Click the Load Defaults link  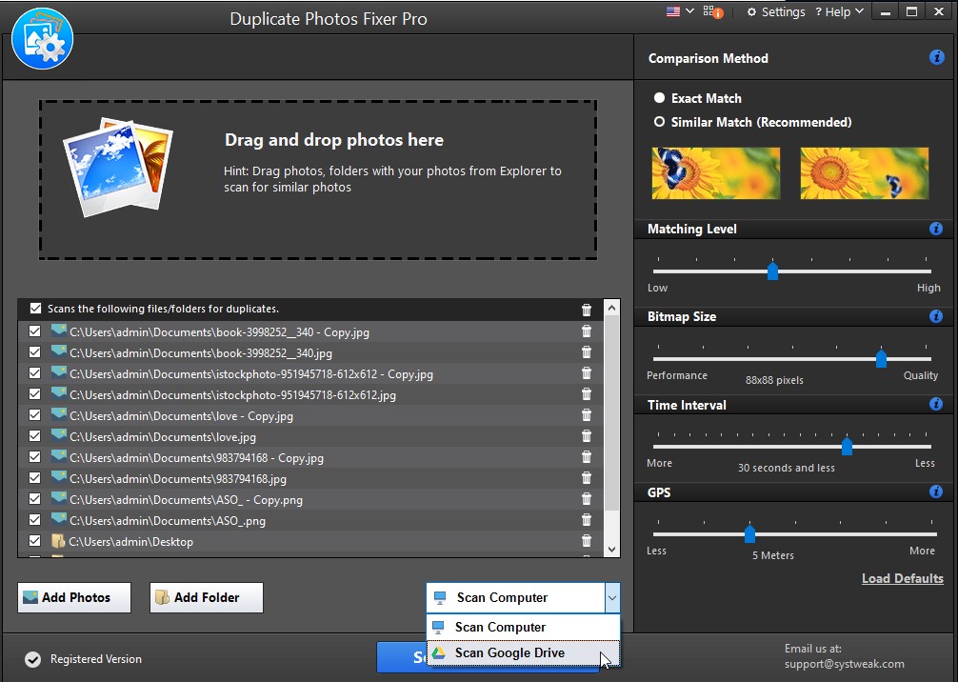(x=902, y=578)
